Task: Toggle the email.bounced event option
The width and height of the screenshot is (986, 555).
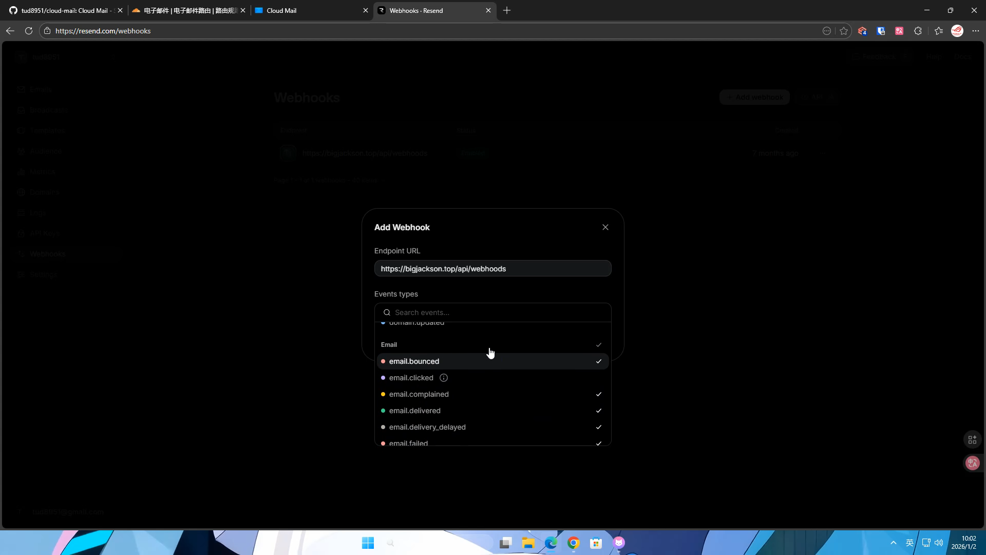Action: tap(492, 361)
